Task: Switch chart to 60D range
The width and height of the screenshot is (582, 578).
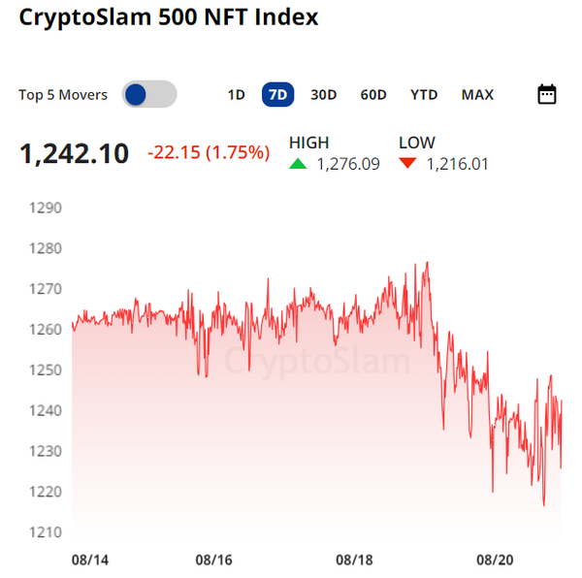Action: [373, 94]
